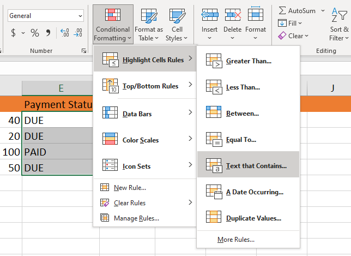Screen dimensions: 351x256
Task: Open the Number group dialog launcher
Action: (x=84, y=51)
